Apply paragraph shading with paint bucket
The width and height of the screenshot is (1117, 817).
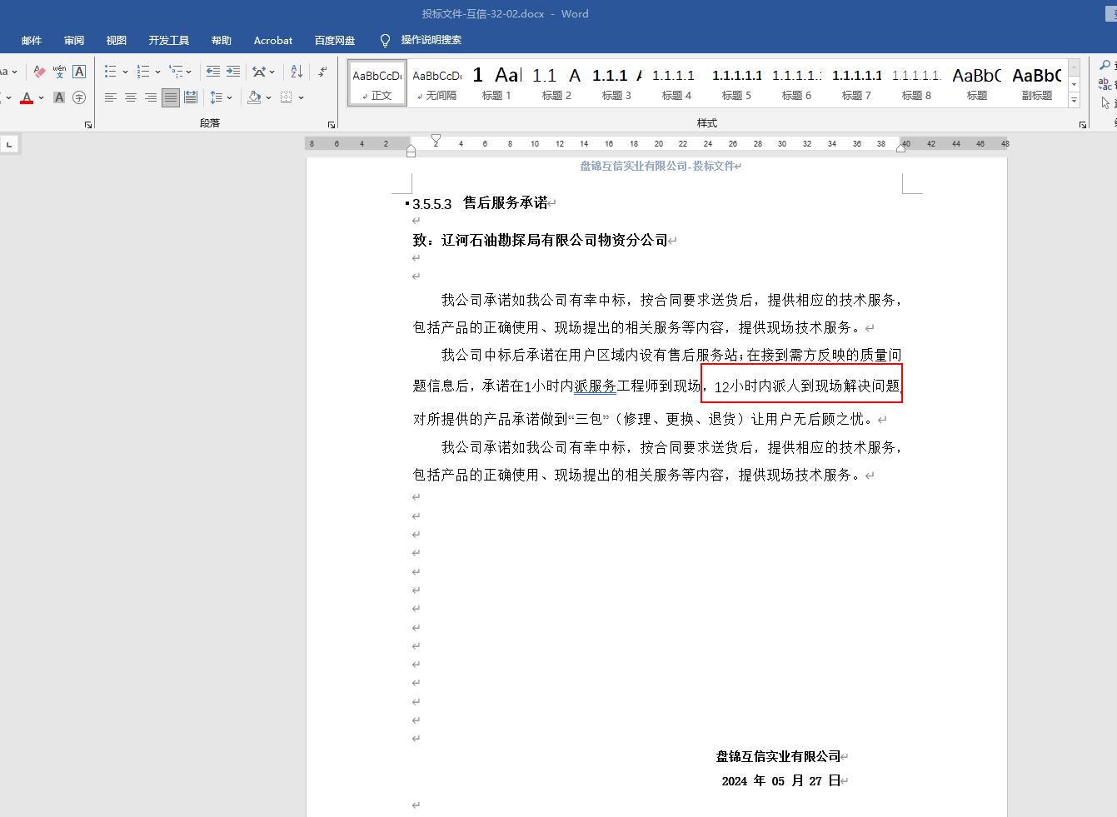click(254, 97)
